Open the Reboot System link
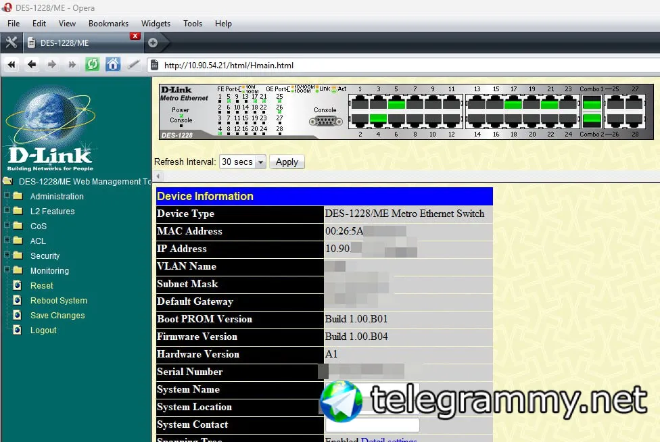The height and width of the screenshot is (442, 660). click(x=59, y=300)
